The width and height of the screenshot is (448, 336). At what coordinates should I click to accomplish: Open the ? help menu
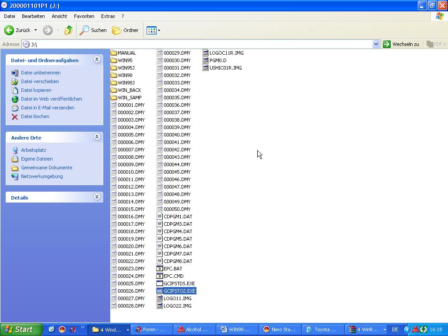pyautogui.click(x=123, y=16)
